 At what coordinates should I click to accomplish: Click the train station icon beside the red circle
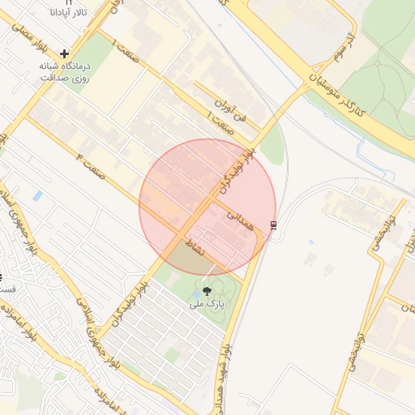274,225
